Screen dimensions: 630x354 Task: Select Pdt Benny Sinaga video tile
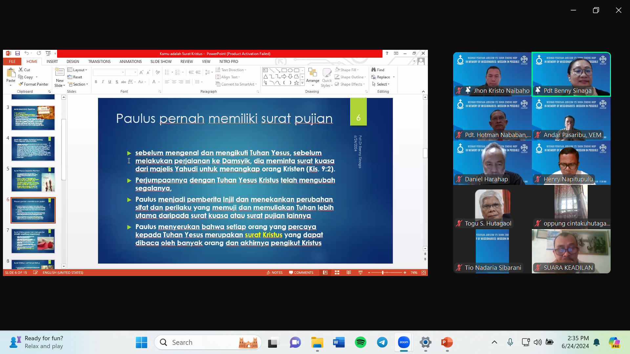(571, 74)
